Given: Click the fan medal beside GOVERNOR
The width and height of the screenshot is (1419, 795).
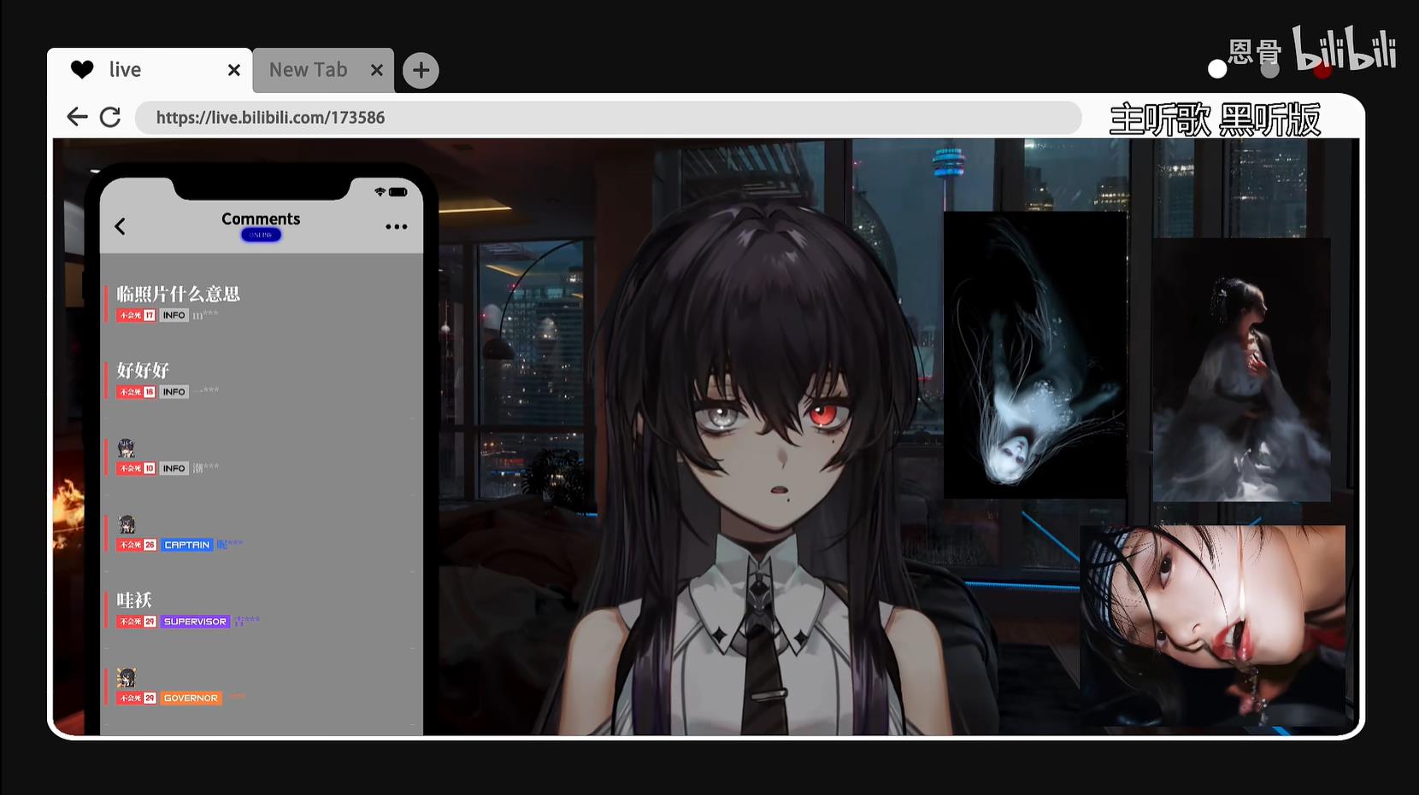Looking at the screenshot, I should pos(136,699).
